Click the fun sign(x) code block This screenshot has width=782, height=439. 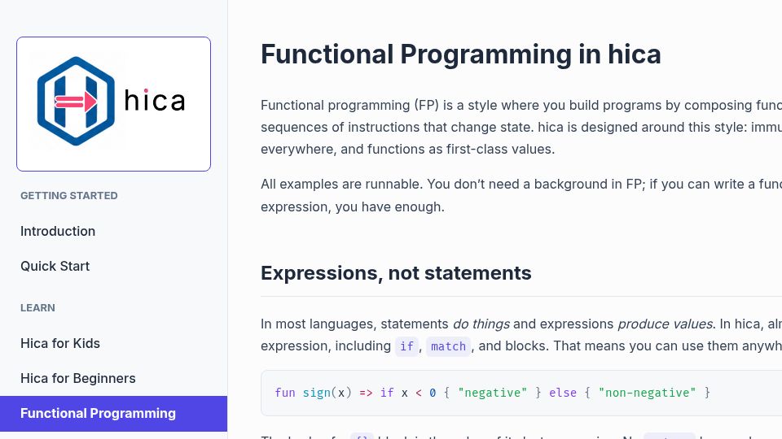point(521,393)
